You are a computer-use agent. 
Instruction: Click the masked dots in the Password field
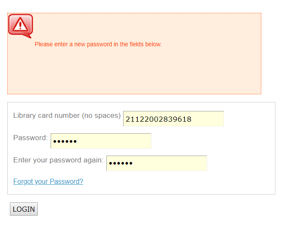65,141
